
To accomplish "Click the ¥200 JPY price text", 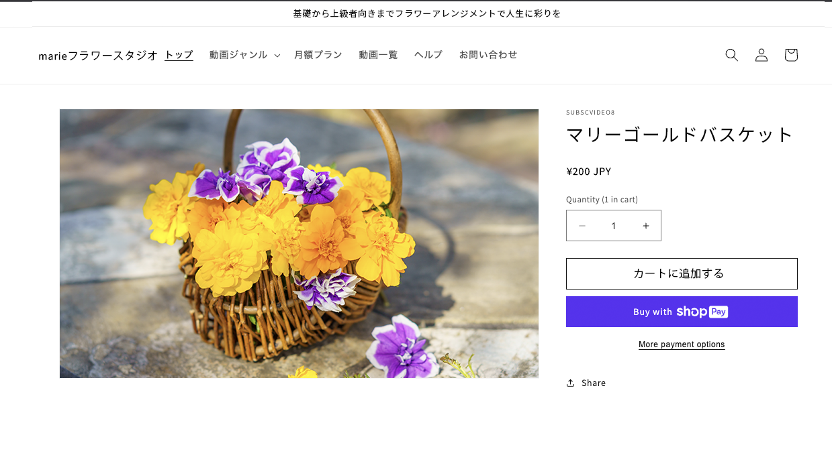I will pos(588,172).
